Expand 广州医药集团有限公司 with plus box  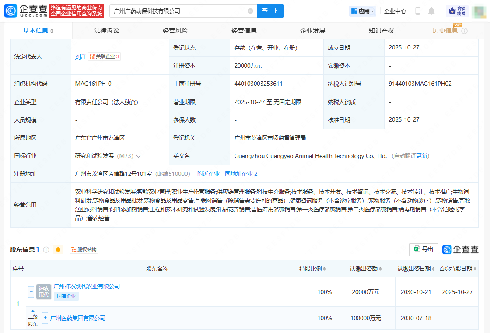coord(45,318)
